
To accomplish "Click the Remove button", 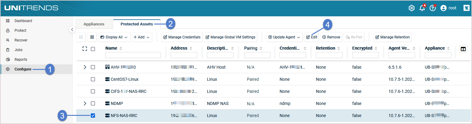I will pyautogui.click(x=331, y=37).
